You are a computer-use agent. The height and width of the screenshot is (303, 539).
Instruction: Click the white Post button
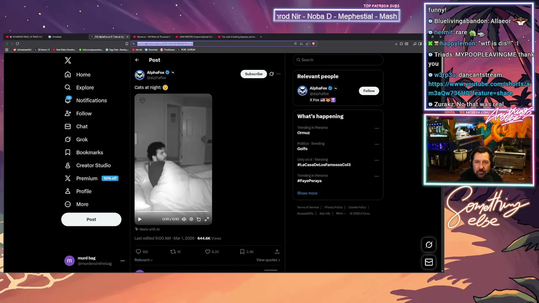coord(91,219)
